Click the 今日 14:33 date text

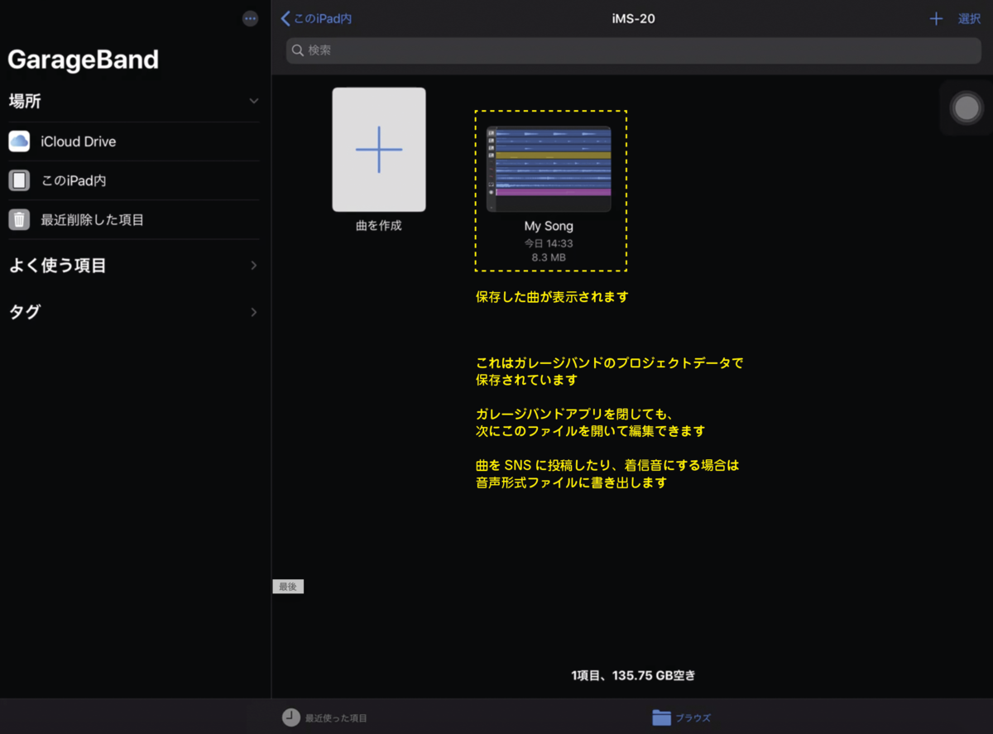click(549, 243)
